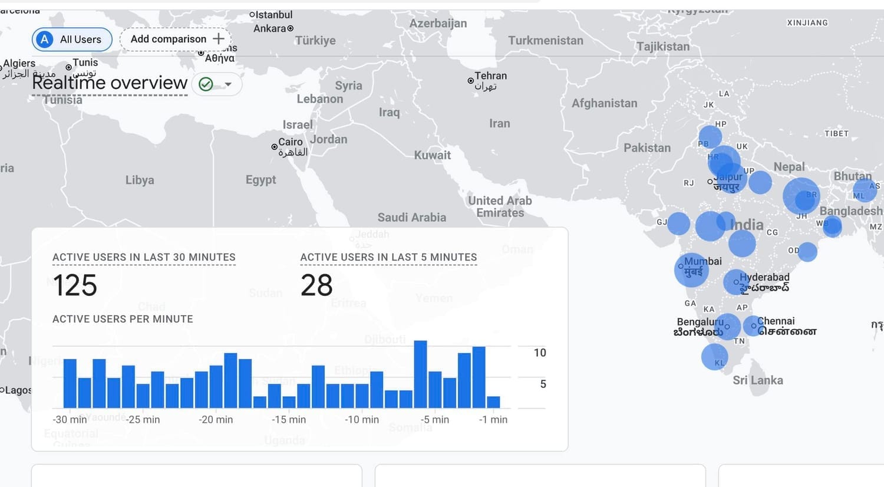Click the Chennai user bubble on the map
This screenshot has height=487, width=884.
pos(753,325)
